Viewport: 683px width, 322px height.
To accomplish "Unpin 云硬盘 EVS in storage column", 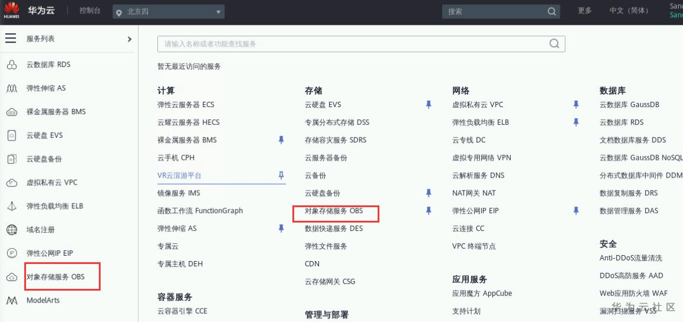I will (429, 105).
